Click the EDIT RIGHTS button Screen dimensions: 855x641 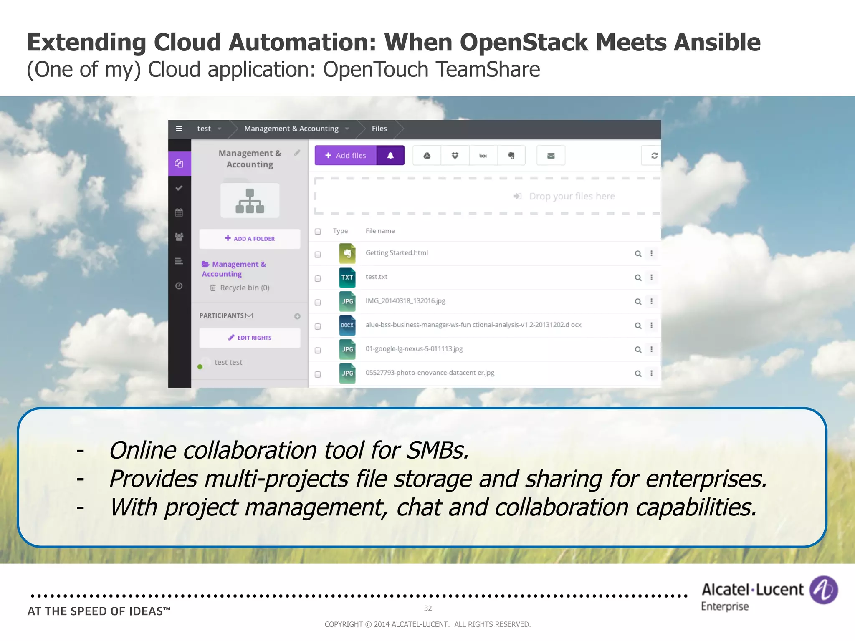click(x=250, y=338)
